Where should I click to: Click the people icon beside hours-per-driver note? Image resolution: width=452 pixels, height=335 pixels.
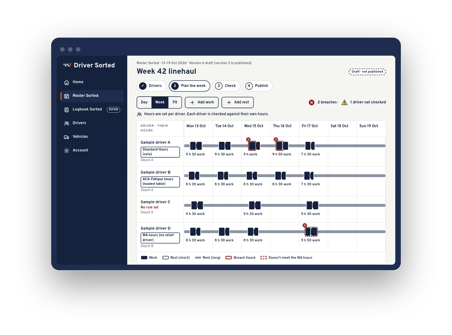[x=139, y=114]
